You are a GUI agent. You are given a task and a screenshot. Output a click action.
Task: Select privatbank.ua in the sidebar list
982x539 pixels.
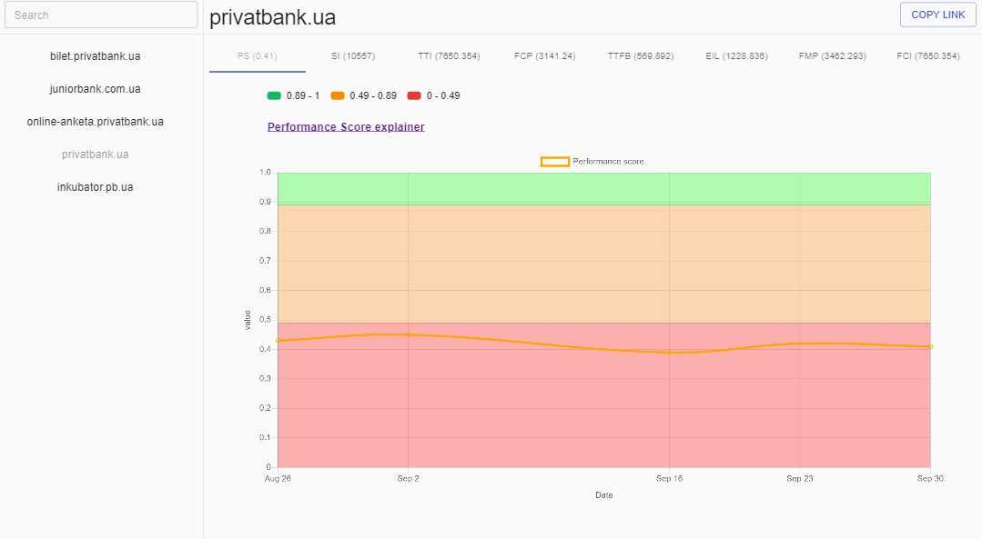(96, 154)
